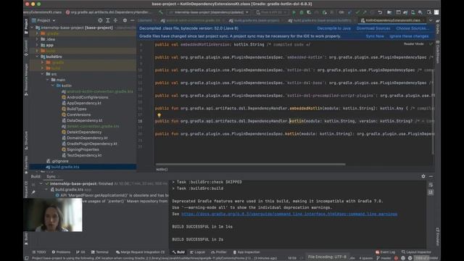Image resolution: width=464 pixels, height=261 pixels.
Task: Expand the app module folder
Action: (37, 45)
